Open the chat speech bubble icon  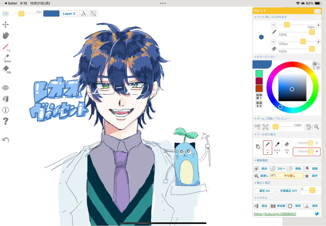[x=5, y=88]
